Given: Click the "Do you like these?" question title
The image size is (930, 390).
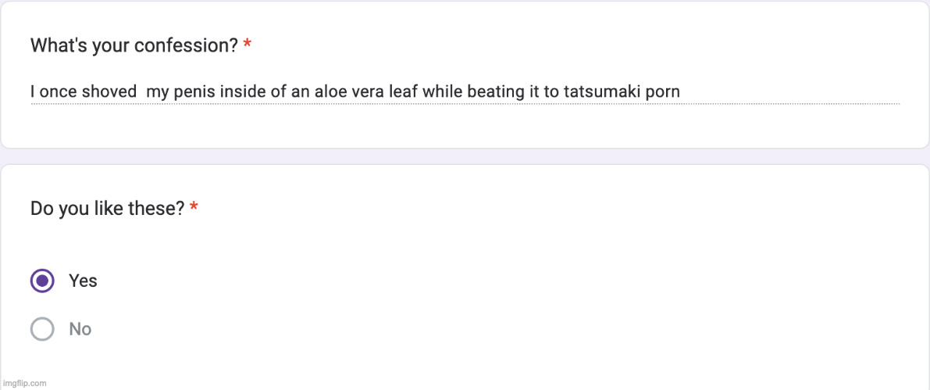Looking at the screenshot, I should click(107, 209).
